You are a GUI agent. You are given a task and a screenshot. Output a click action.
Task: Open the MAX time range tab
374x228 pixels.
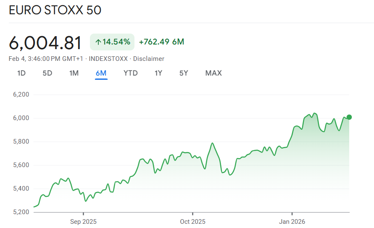213,73
